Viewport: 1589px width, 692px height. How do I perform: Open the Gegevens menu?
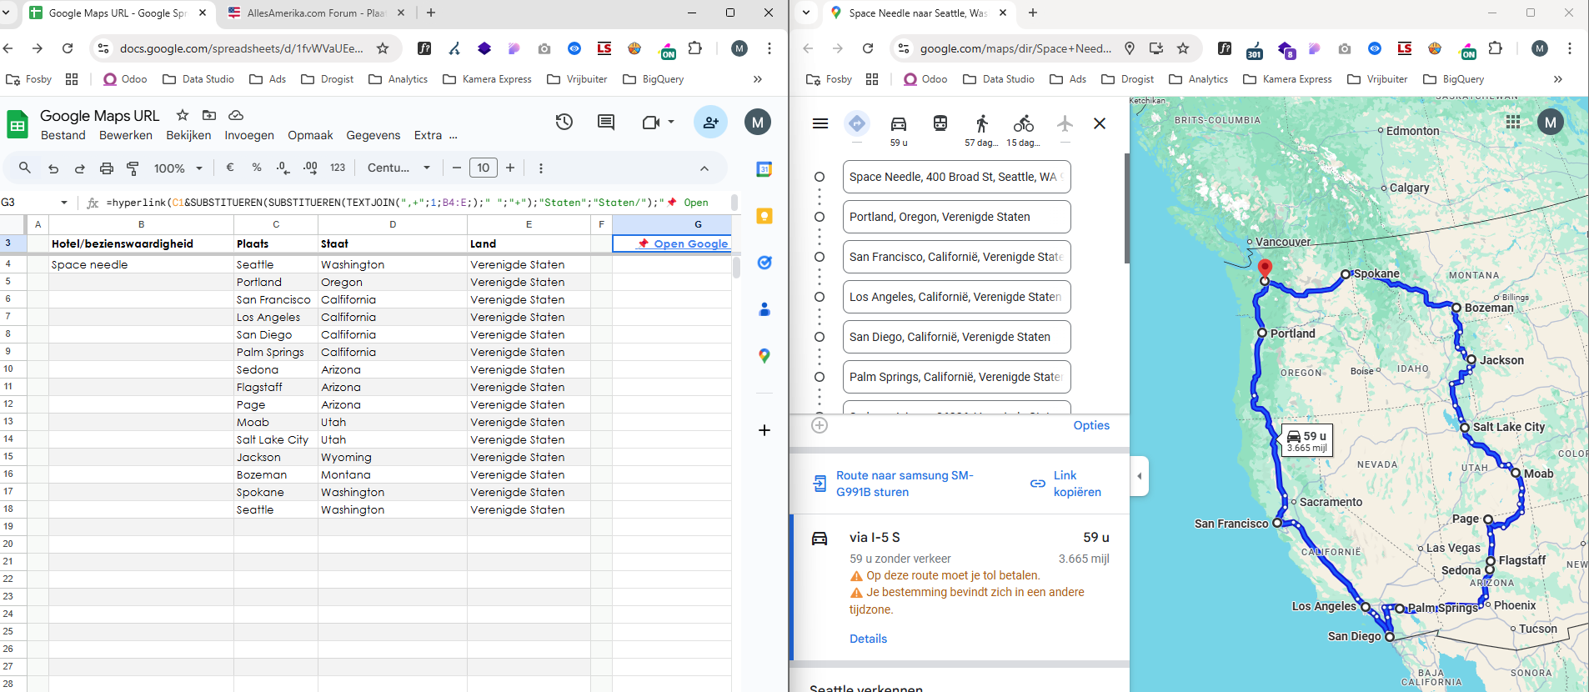[373, 135]
